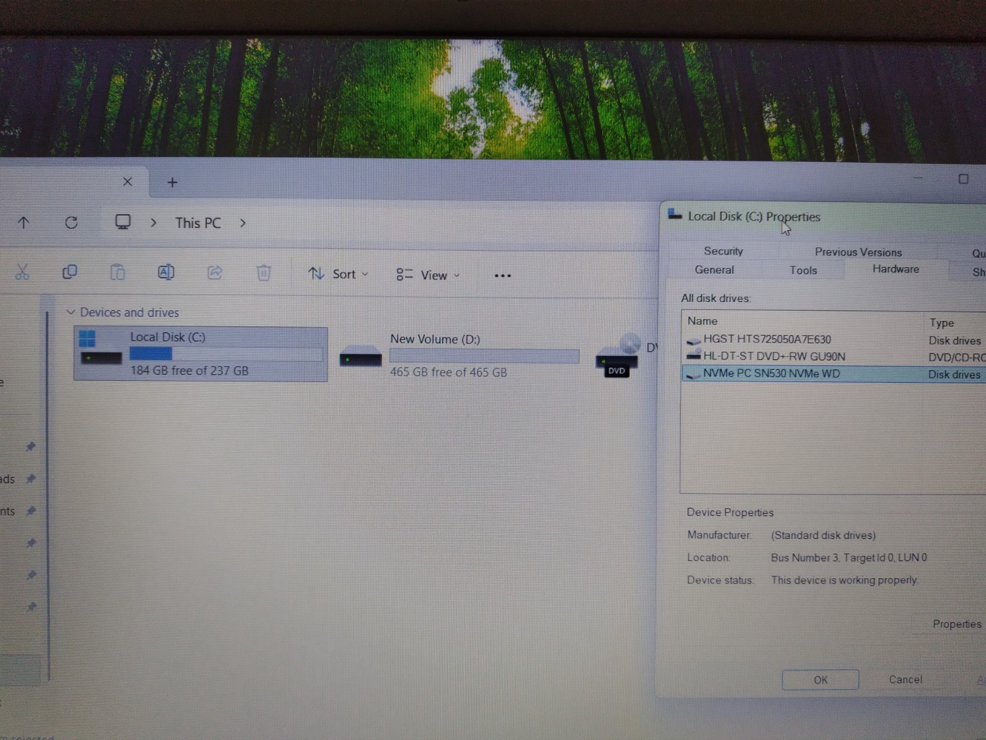
Task: Click the '465 GB free of 465 GB' text
Action: (449, 372)
